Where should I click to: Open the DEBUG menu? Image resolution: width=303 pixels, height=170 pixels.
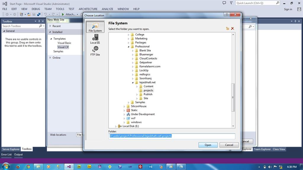[36, 9]
